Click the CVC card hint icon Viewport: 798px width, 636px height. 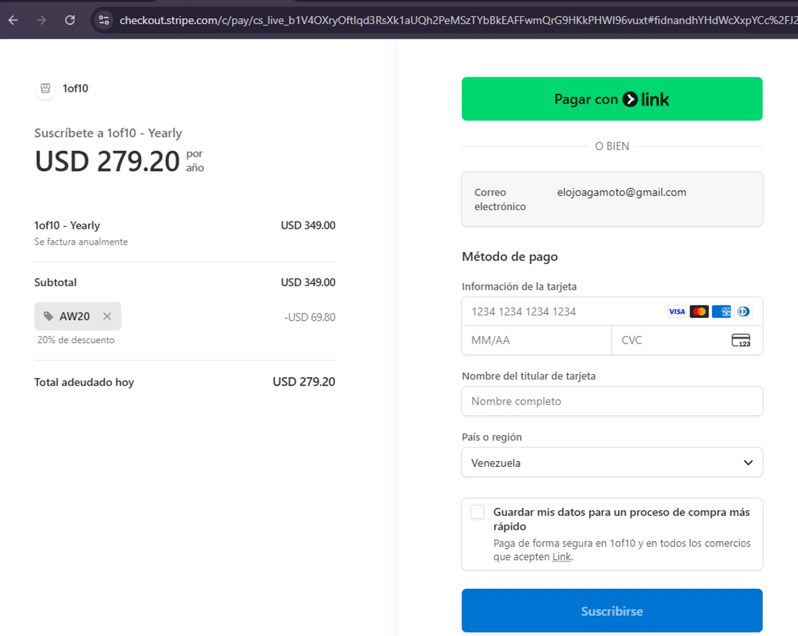pos(741,340)
